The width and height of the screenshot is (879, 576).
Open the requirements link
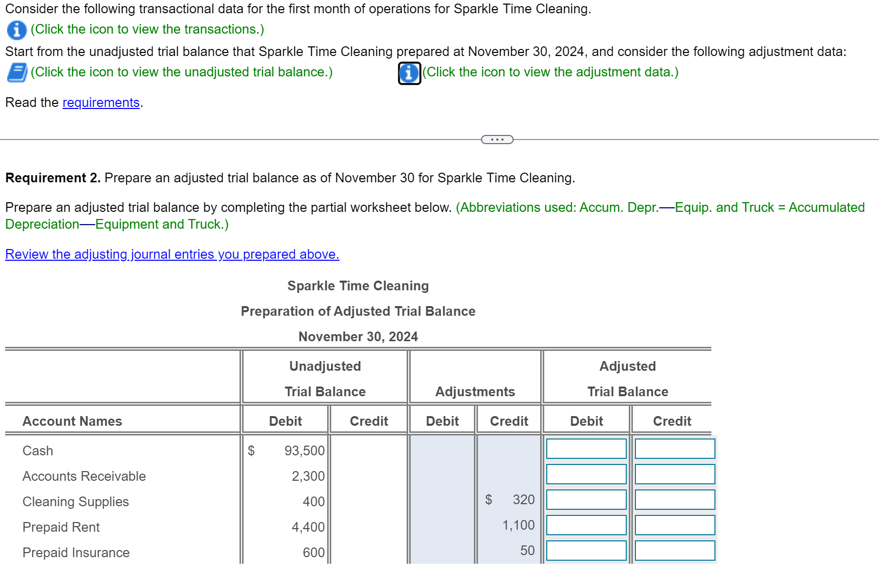[x=101, y=102]
